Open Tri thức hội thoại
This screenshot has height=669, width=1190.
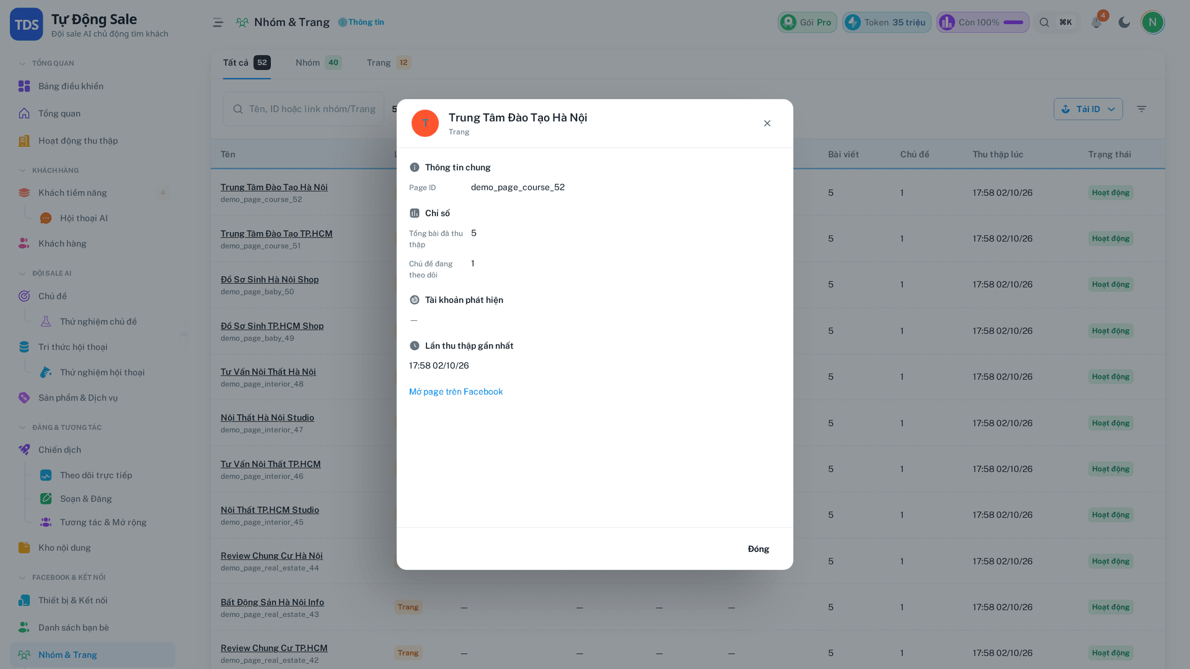point(92,347)
